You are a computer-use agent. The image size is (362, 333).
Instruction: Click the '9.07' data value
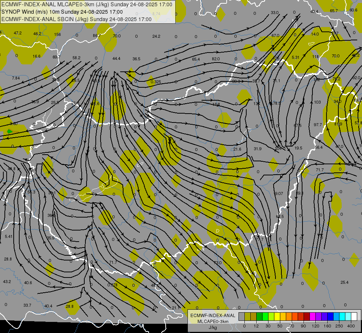pyautogui.click(x=279, y=194)
